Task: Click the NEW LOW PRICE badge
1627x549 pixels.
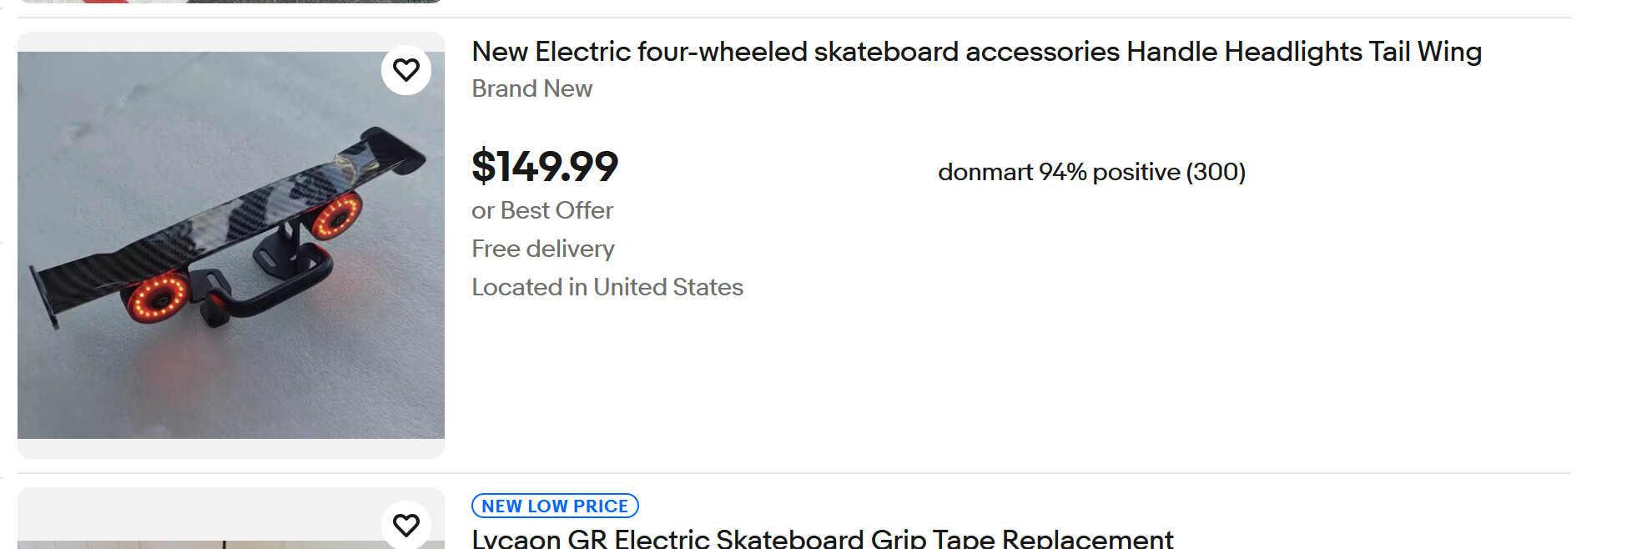Action: coord(555,506)
